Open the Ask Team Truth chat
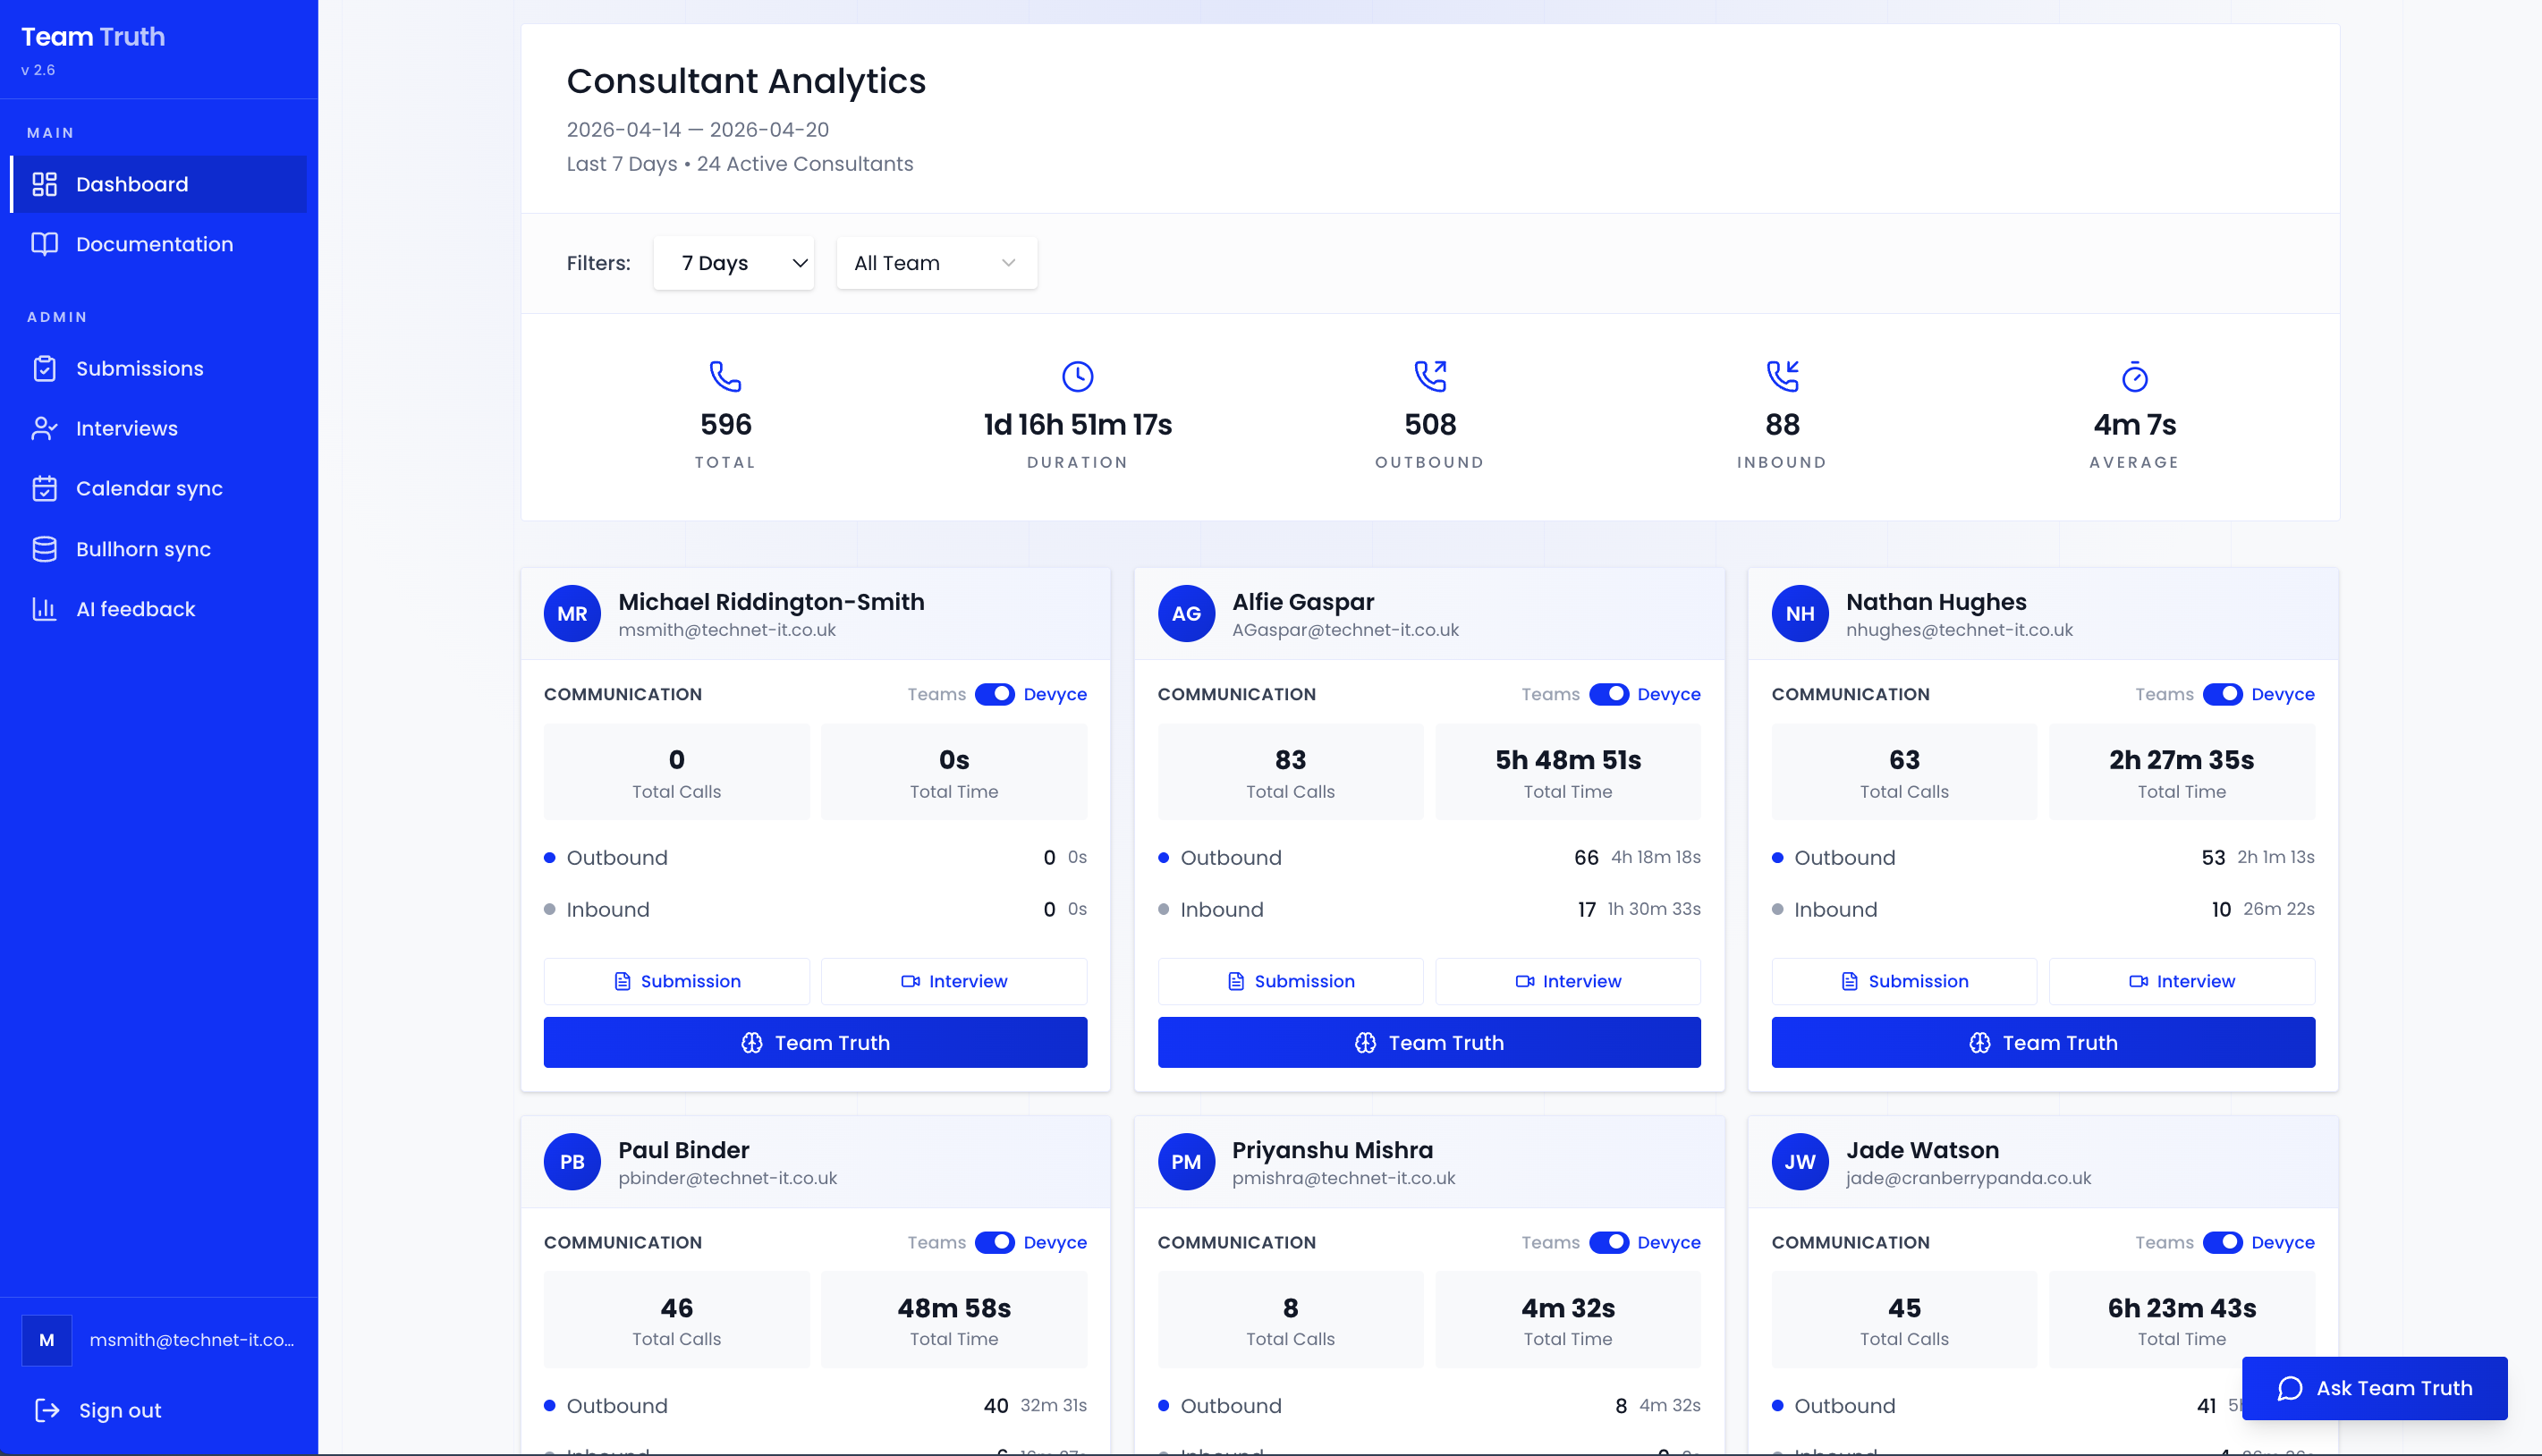 pyautogui.click(x=2374, y=1388)
